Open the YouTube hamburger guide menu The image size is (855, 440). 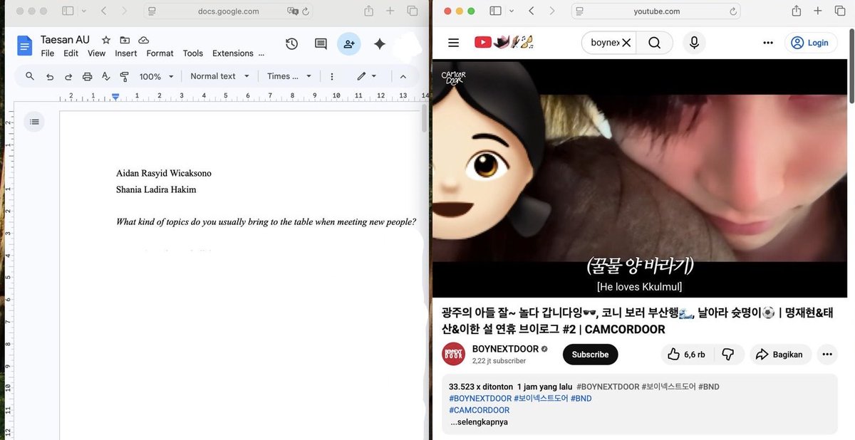tap(453, 43)
